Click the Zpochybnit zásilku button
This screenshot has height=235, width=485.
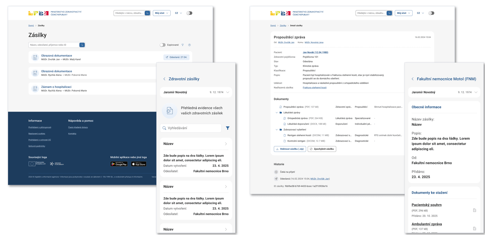tap(322, 149)
